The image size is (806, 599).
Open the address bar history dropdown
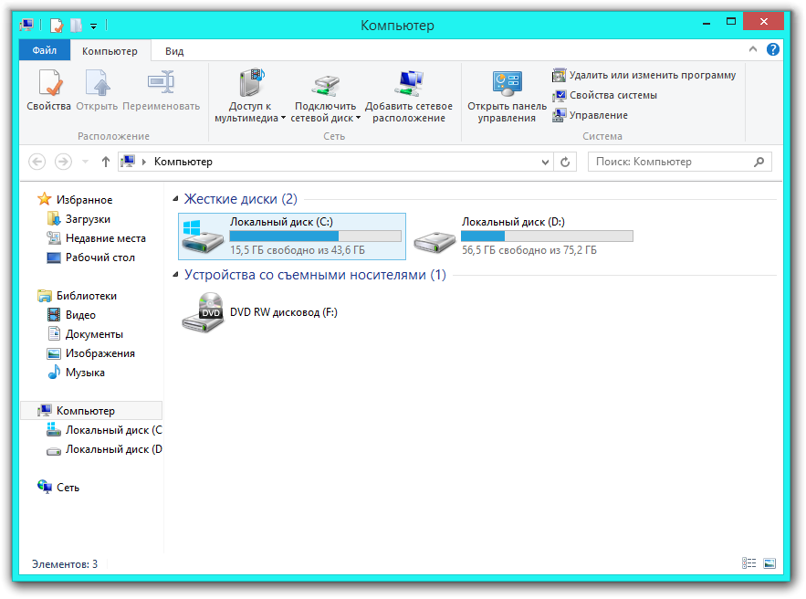(x=545, y=162)
